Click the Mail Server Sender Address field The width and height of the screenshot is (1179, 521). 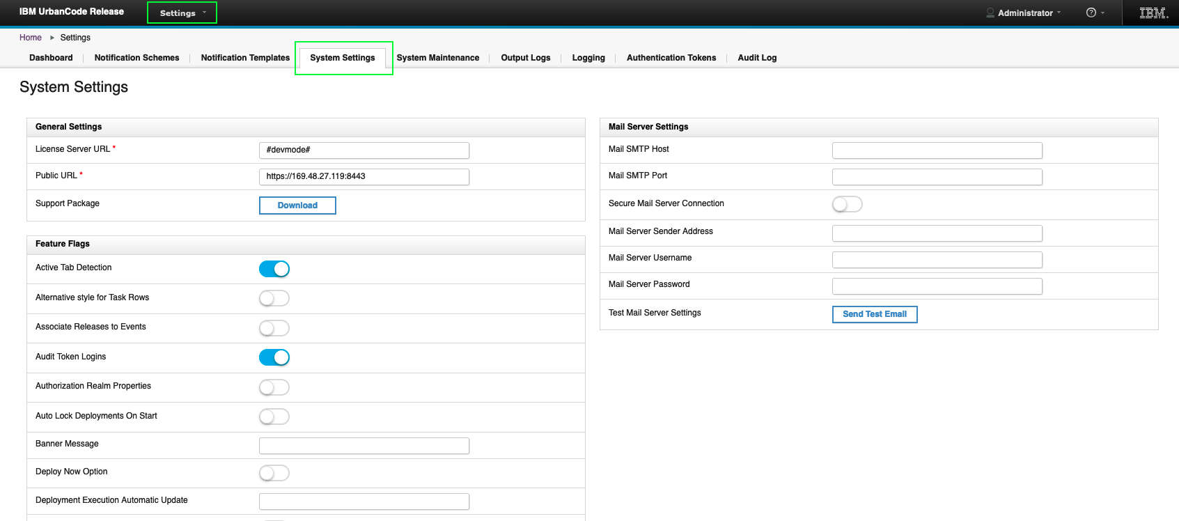tap(937, 233)
